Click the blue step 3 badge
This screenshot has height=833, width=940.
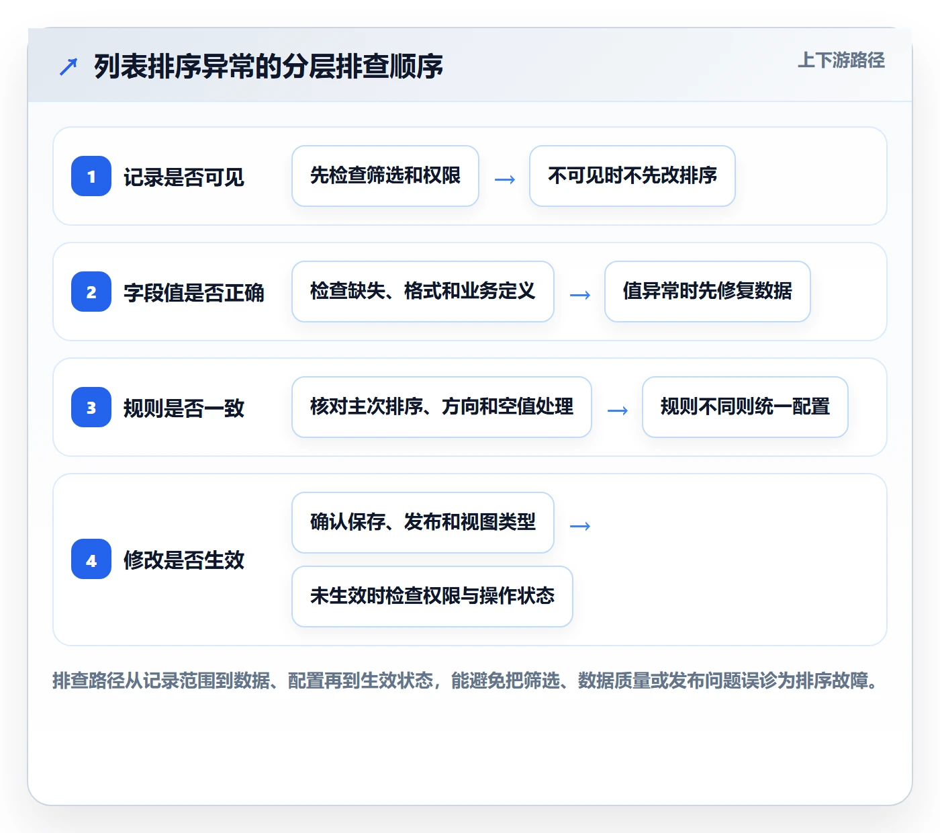[x=91, y=407]
